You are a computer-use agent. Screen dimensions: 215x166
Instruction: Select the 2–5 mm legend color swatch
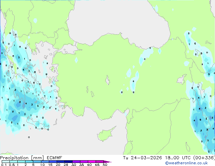click(29, 162)
